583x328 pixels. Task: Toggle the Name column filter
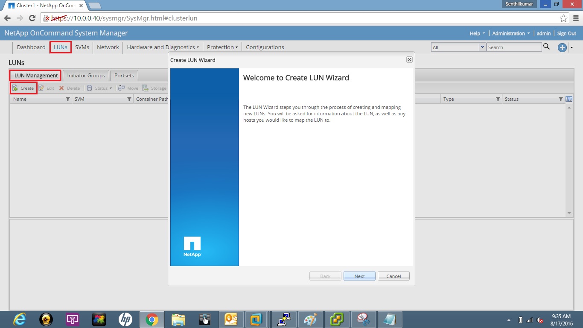coord(67,99)
